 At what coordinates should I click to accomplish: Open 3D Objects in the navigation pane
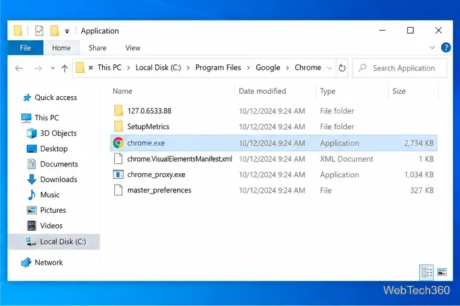click(x=58, y=133)
